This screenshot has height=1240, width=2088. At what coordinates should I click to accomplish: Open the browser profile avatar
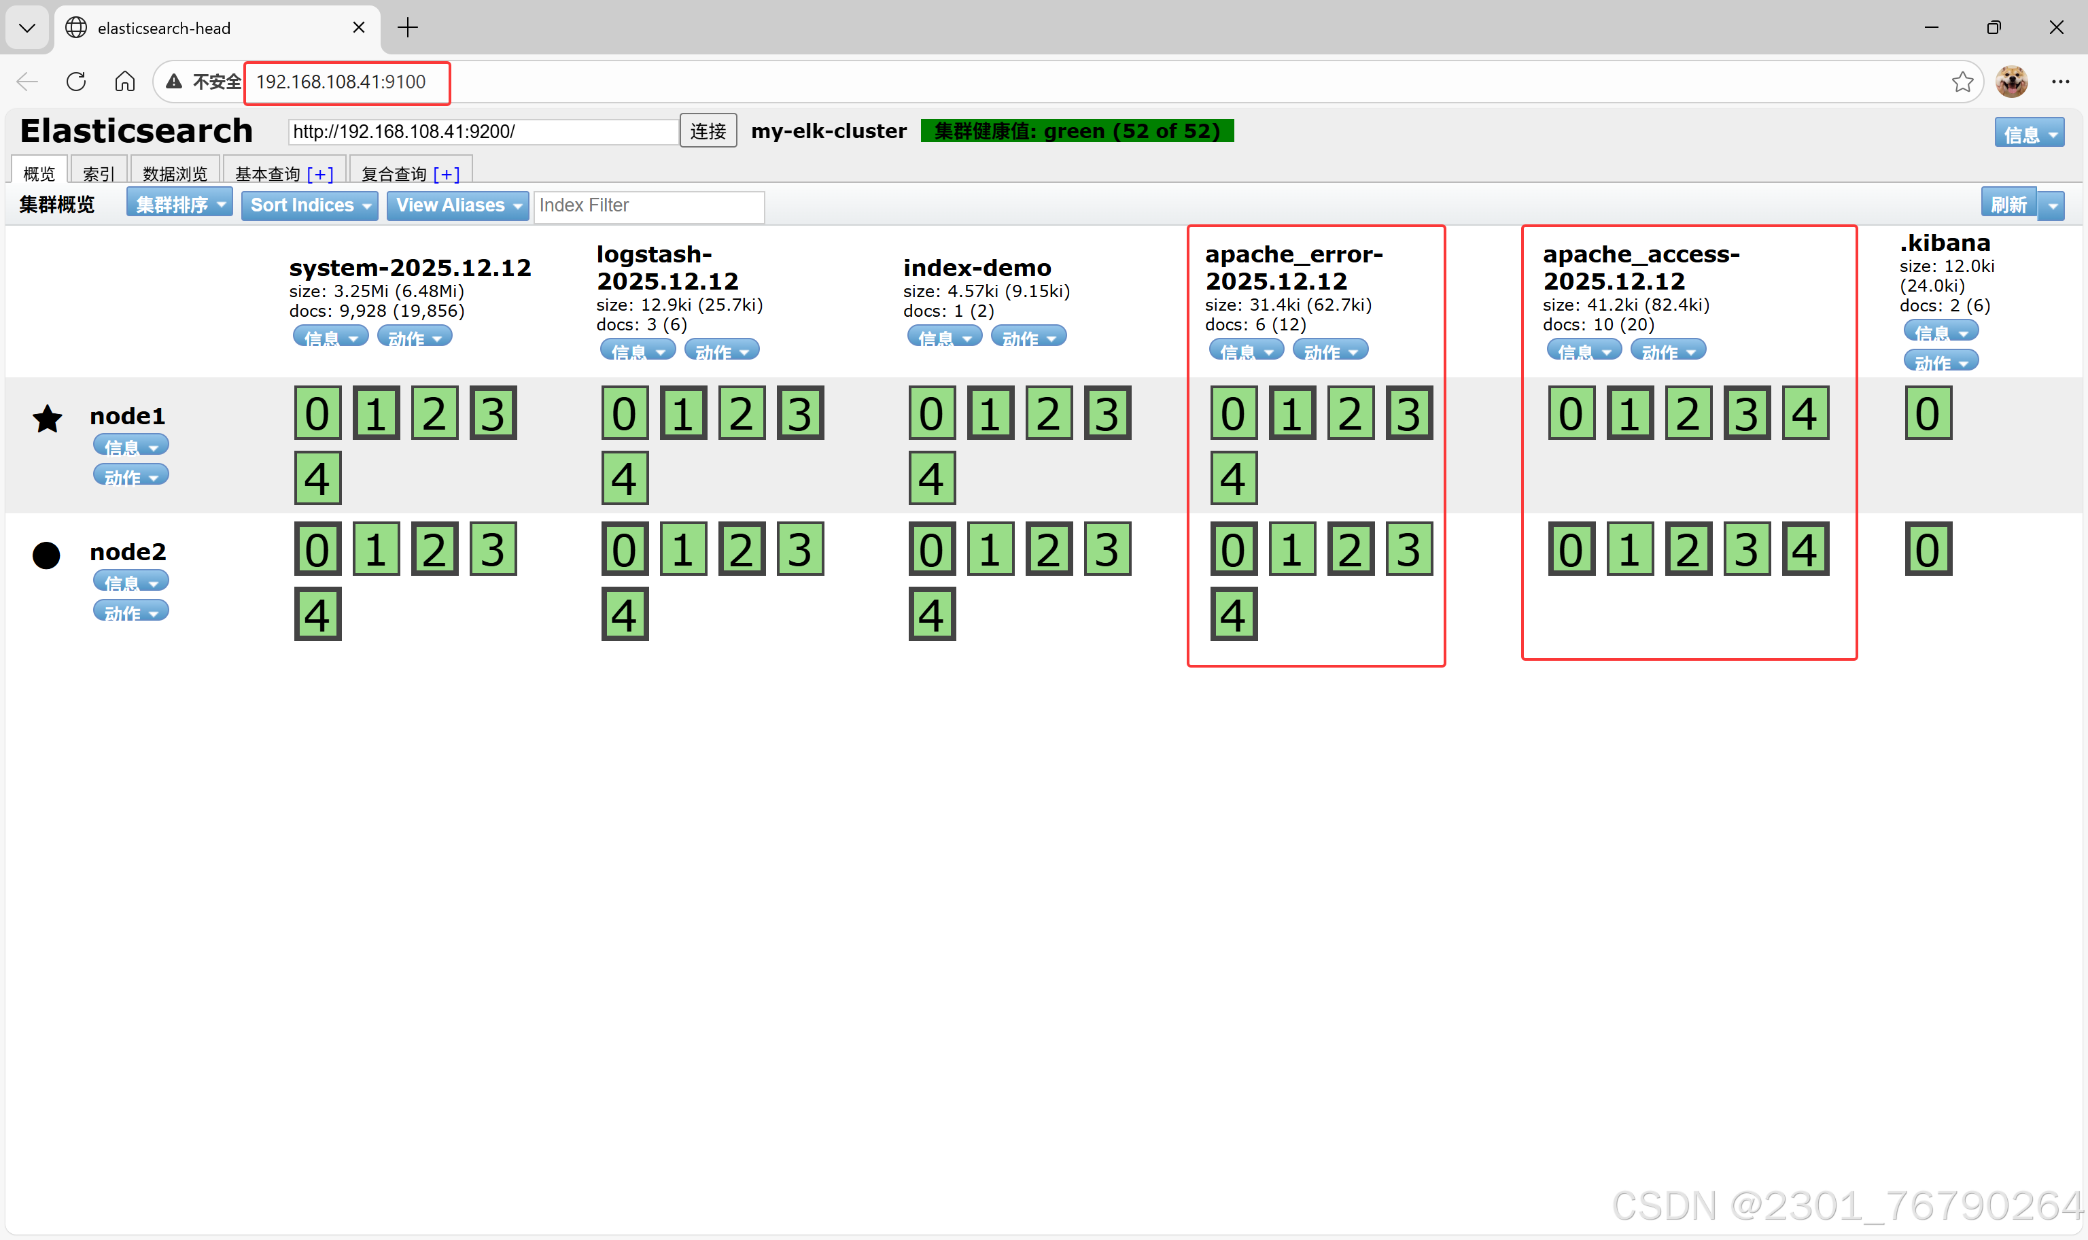(x=2011, y=81)
